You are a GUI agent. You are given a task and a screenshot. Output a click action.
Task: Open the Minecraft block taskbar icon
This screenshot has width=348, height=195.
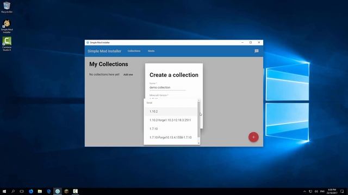(x=66, y=191)
